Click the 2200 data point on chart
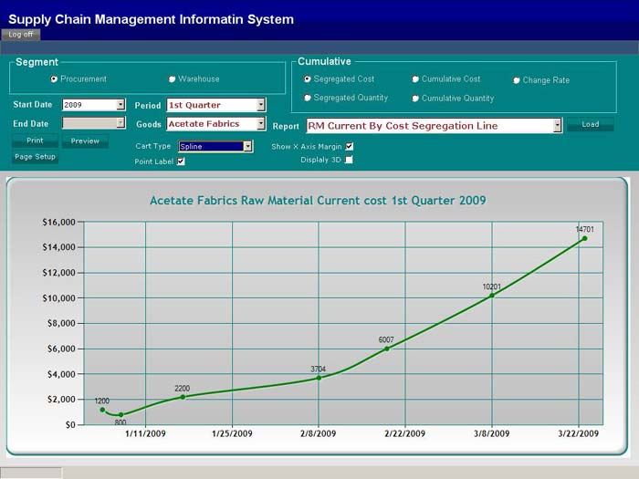The height and width of the screenshot is (479, 639). click(x=183, y=397)
